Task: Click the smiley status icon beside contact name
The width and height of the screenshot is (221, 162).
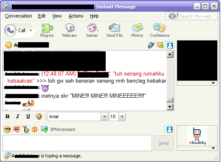Action: click(x=9, y=45)
